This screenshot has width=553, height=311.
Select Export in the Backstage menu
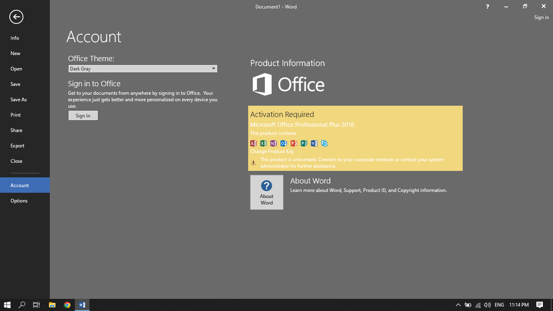coord(25,146)
